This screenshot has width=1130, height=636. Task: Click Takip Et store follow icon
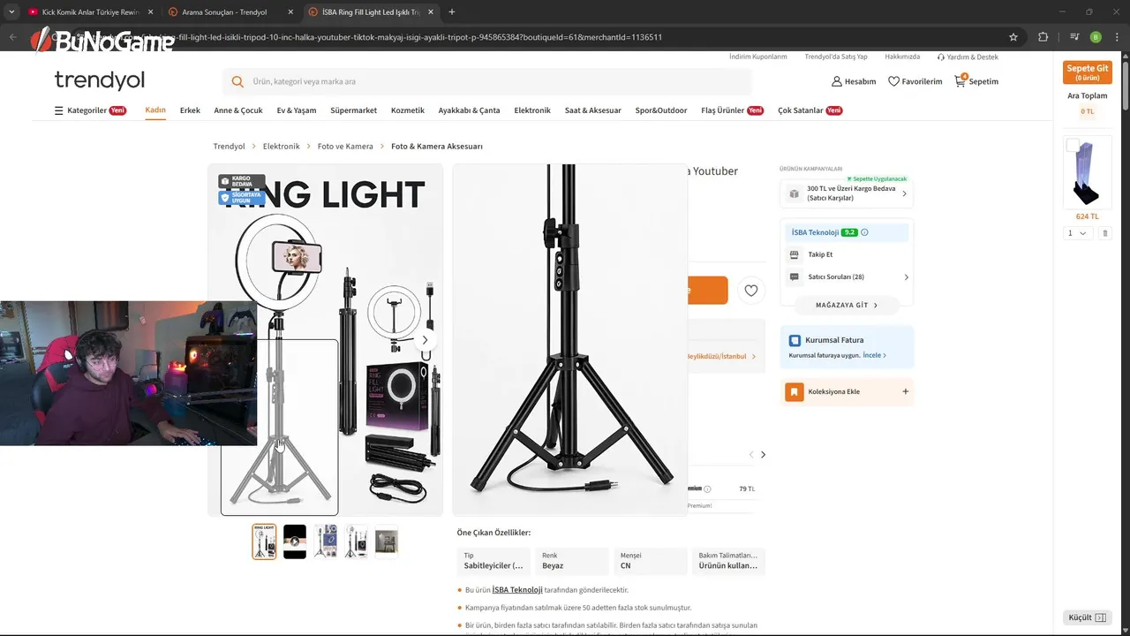point(795,254)
